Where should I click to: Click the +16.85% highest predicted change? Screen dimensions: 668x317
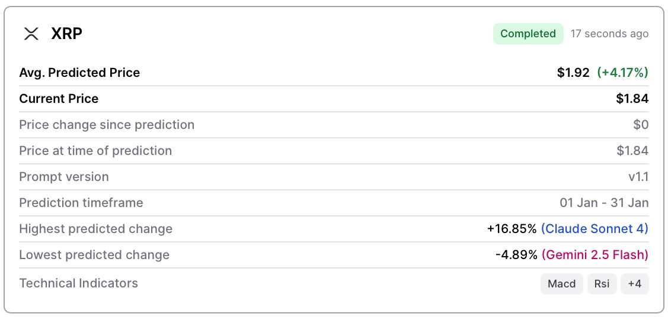click(512, 229)
